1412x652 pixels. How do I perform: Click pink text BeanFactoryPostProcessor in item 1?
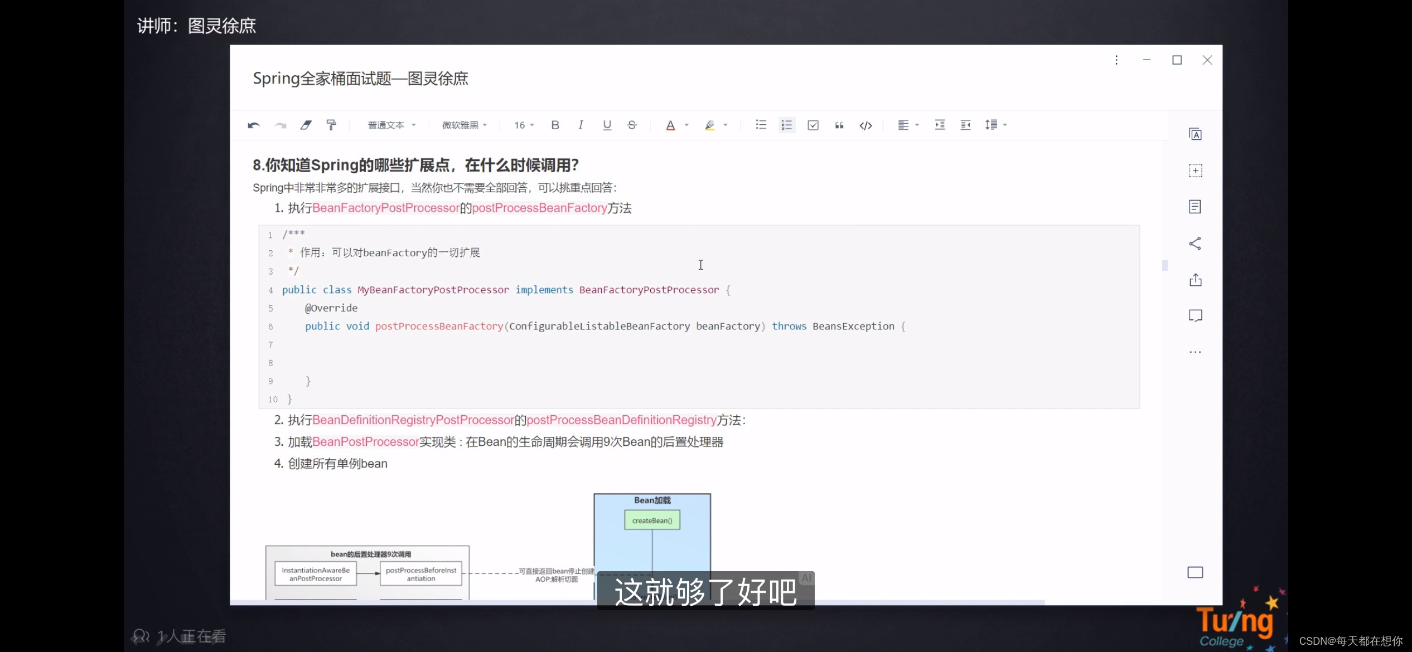tap(386, 208)
